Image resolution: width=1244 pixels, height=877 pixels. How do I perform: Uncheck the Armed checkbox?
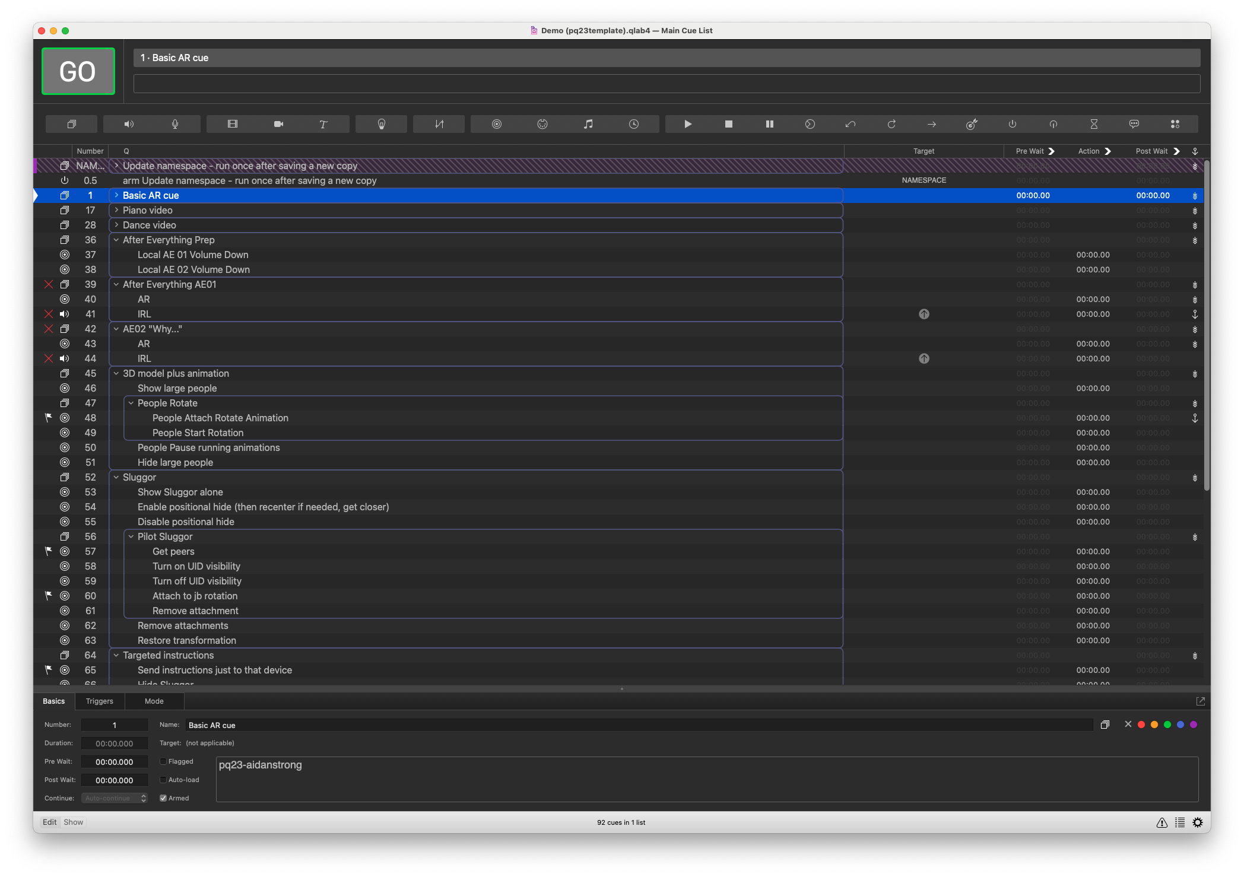point(163,798)
